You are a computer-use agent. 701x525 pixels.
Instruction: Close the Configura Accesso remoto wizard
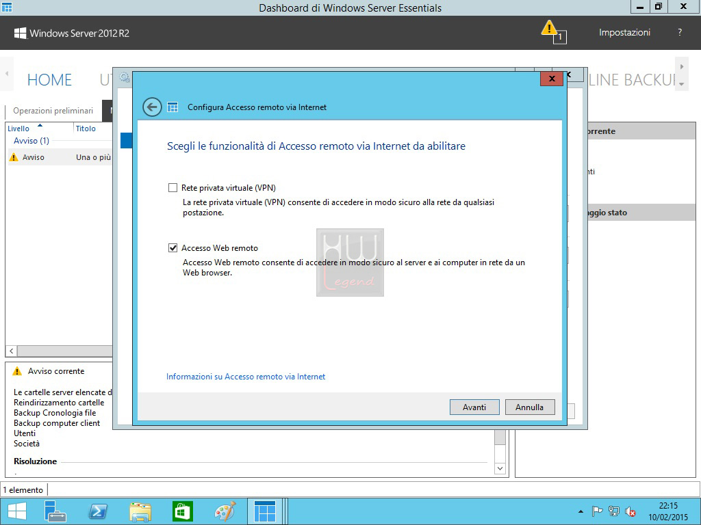pyautogui.click(x=552, y=79)
